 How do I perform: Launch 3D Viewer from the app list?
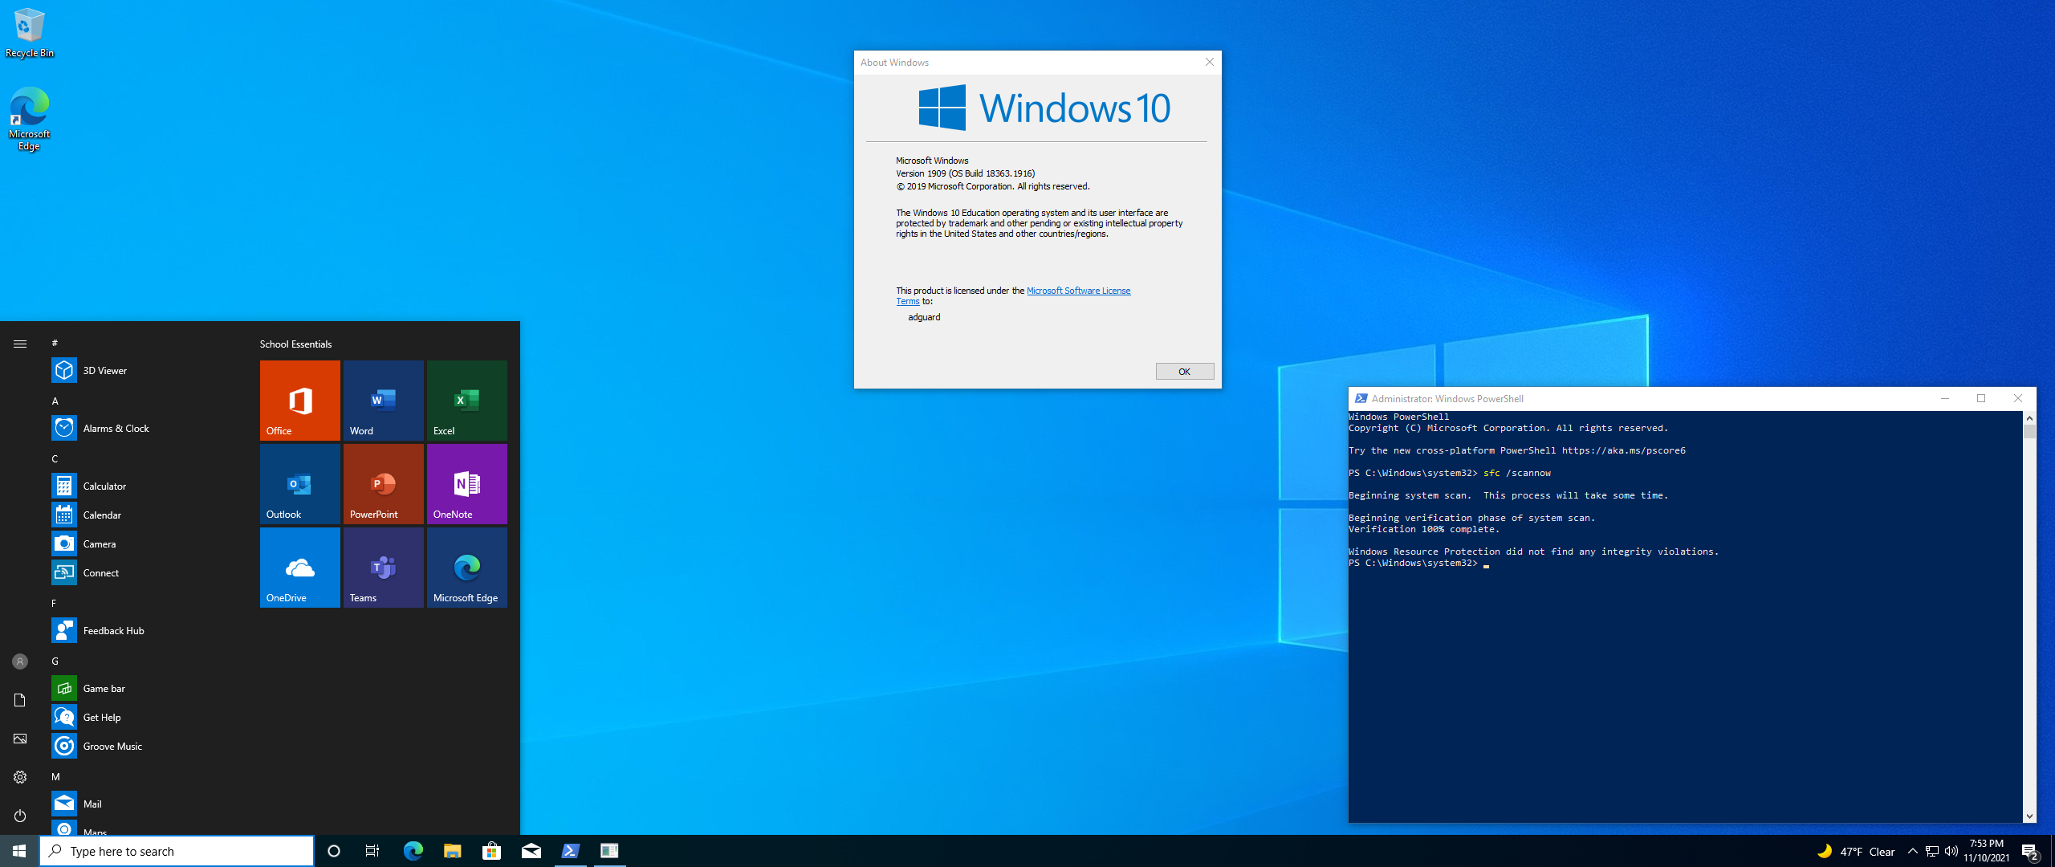pos(144,370)
